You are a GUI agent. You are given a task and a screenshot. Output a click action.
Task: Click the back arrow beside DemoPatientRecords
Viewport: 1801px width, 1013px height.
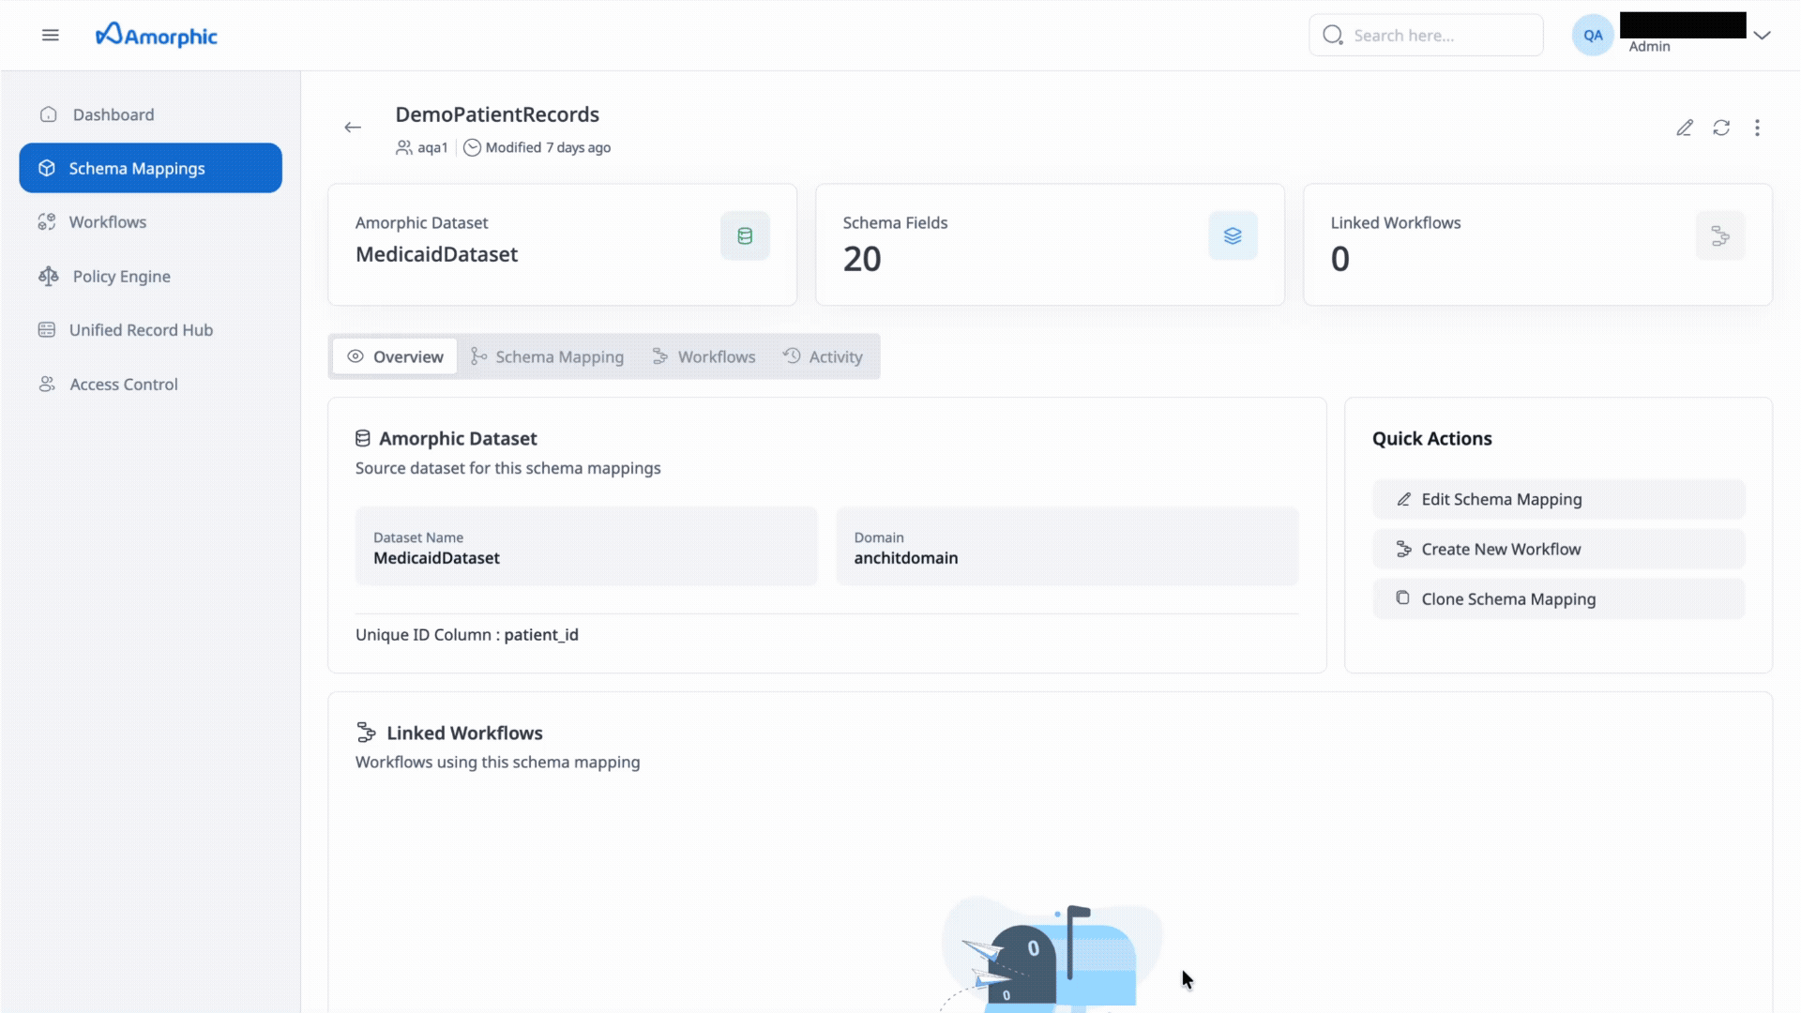[353, 127]
